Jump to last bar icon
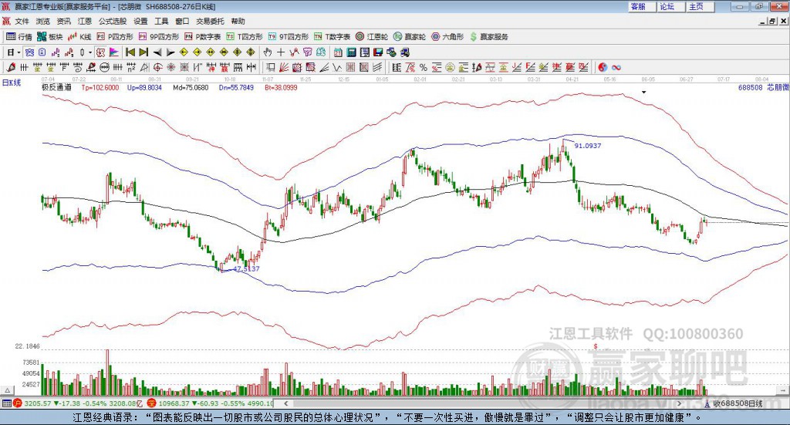The width and height of the screenshot is (790, 425). pyautogui.click(x=143, y=52)
